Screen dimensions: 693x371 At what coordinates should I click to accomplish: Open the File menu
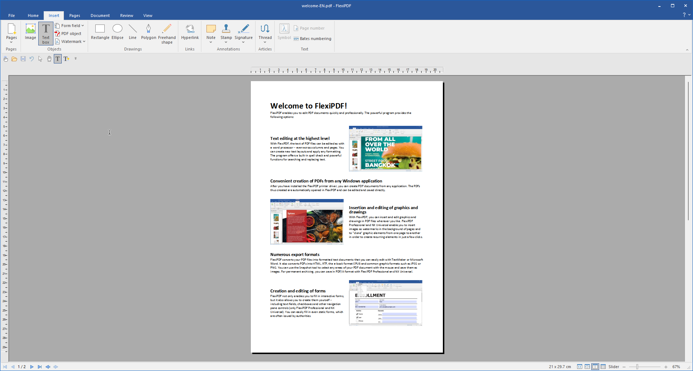click(12, 16)
